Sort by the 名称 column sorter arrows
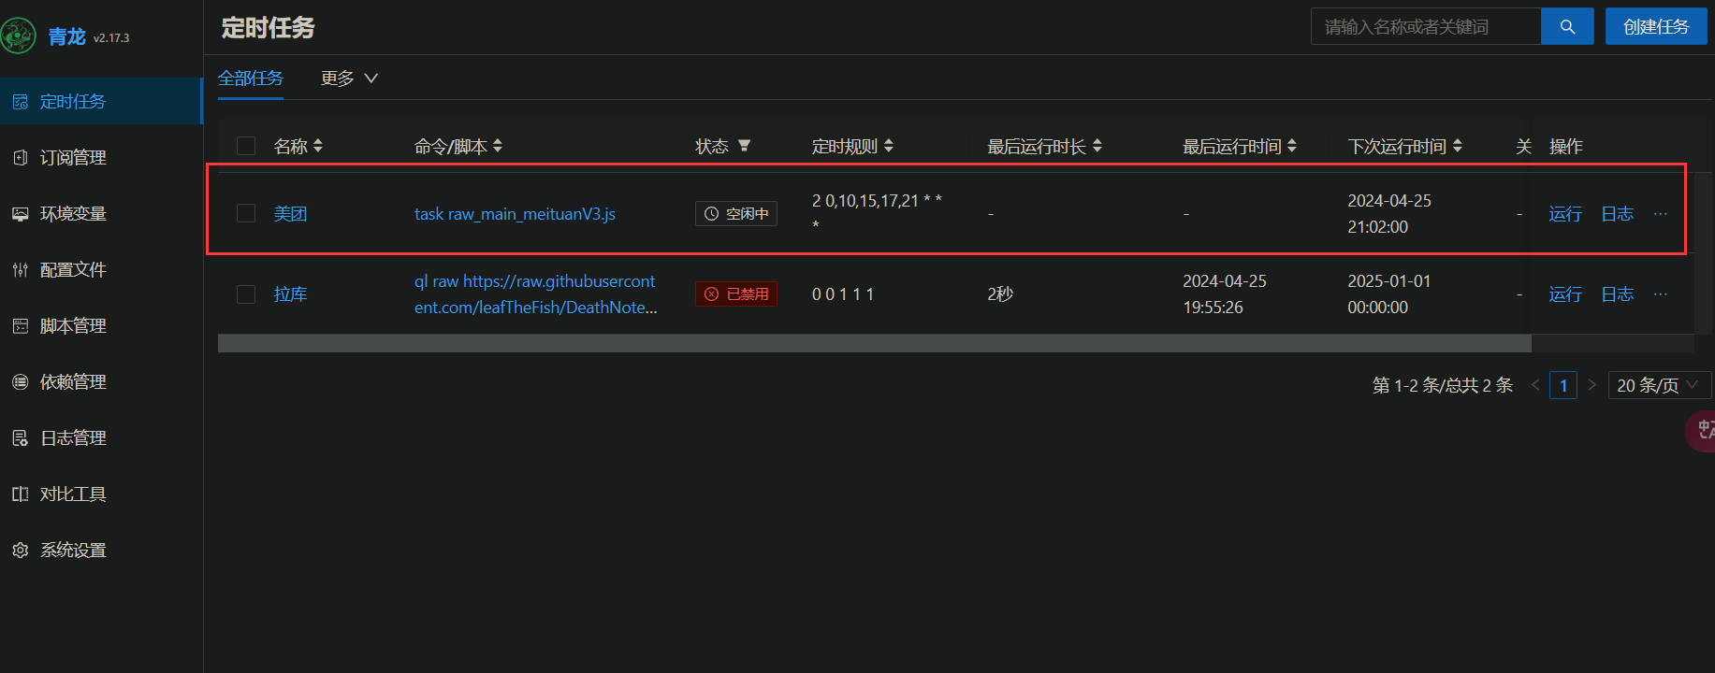This screenshot has height=673, width=1715. 318,146
